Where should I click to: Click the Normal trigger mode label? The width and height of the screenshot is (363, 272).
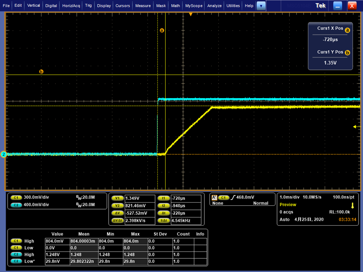click(x=261, y=203)
